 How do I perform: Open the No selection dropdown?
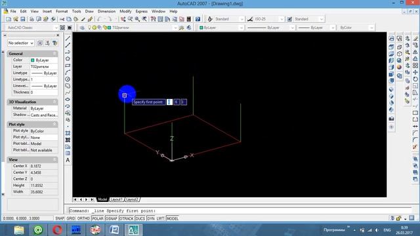tap(20, 43)
